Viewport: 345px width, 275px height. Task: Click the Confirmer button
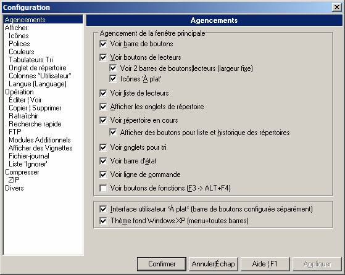tap(162, 264)
